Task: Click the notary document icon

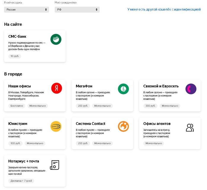Action: pos(55,165)
